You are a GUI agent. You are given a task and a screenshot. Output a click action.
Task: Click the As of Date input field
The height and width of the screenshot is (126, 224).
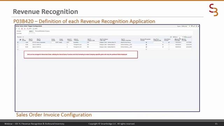[x=32, y=34]
